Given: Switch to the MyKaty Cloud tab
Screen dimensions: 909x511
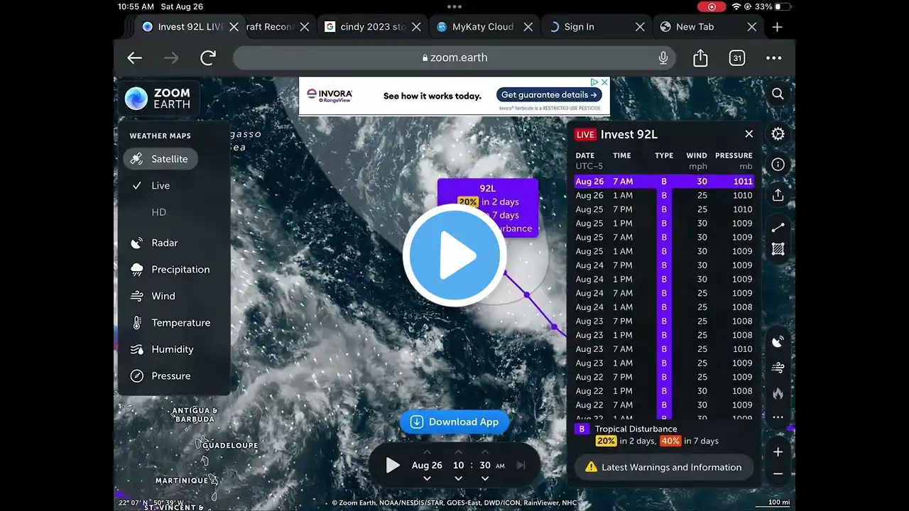Looking at the screenshot, I should point(484,27).
